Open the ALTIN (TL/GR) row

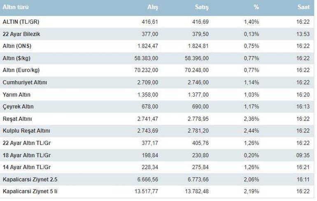click(x=21, y=22)
